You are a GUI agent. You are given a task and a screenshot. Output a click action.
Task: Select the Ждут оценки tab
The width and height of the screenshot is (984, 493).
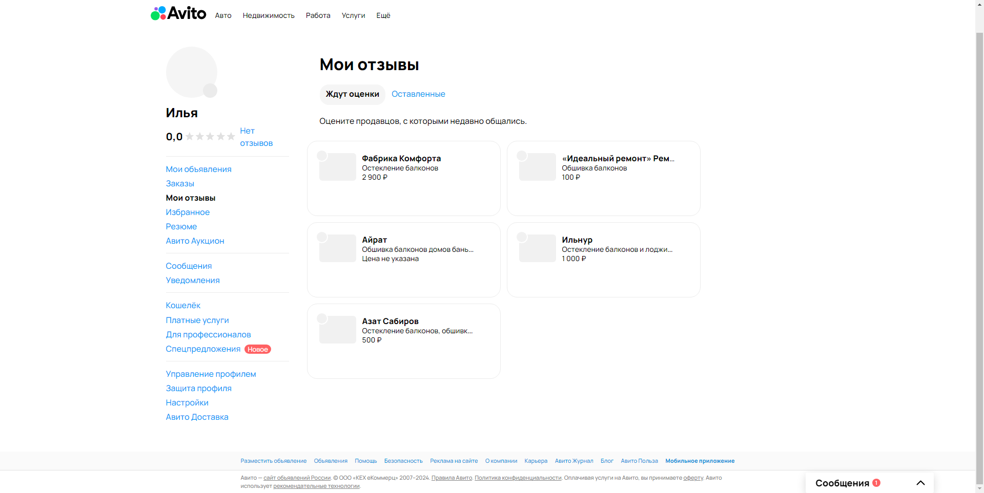353,94
